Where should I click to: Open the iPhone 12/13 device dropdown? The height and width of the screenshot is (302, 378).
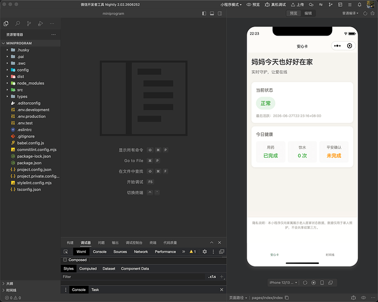283,283
